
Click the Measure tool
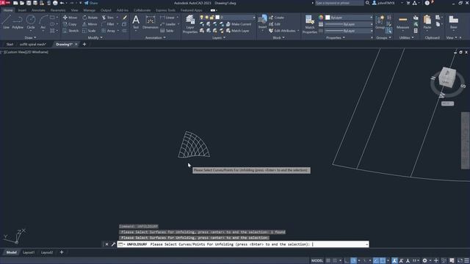(x=402, y=22)
